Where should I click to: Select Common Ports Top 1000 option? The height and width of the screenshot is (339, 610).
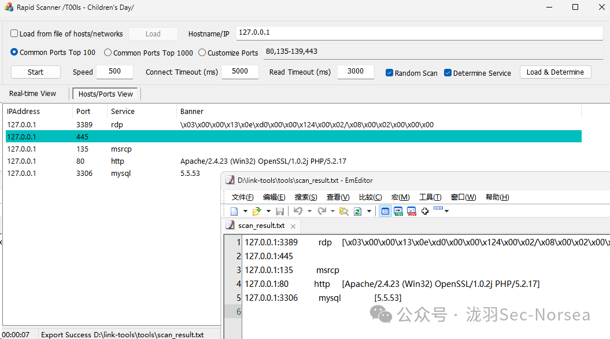(108, 53)
